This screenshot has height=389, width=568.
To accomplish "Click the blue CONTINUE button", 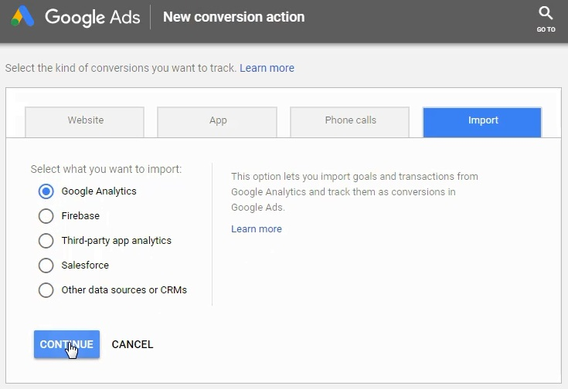I will [66, 344].
